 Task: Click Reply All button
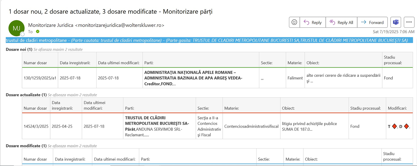click(341, 22)
